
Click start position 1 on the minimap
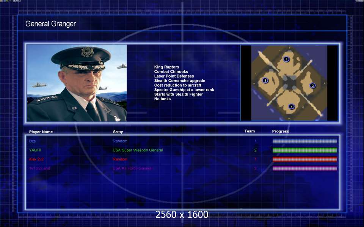286,59
